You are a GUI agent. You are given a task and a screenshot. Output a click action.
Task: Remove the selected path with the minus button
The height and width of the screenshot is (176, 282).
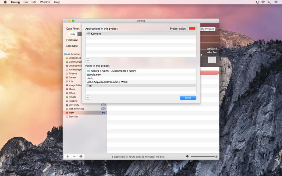coord(88,98)
